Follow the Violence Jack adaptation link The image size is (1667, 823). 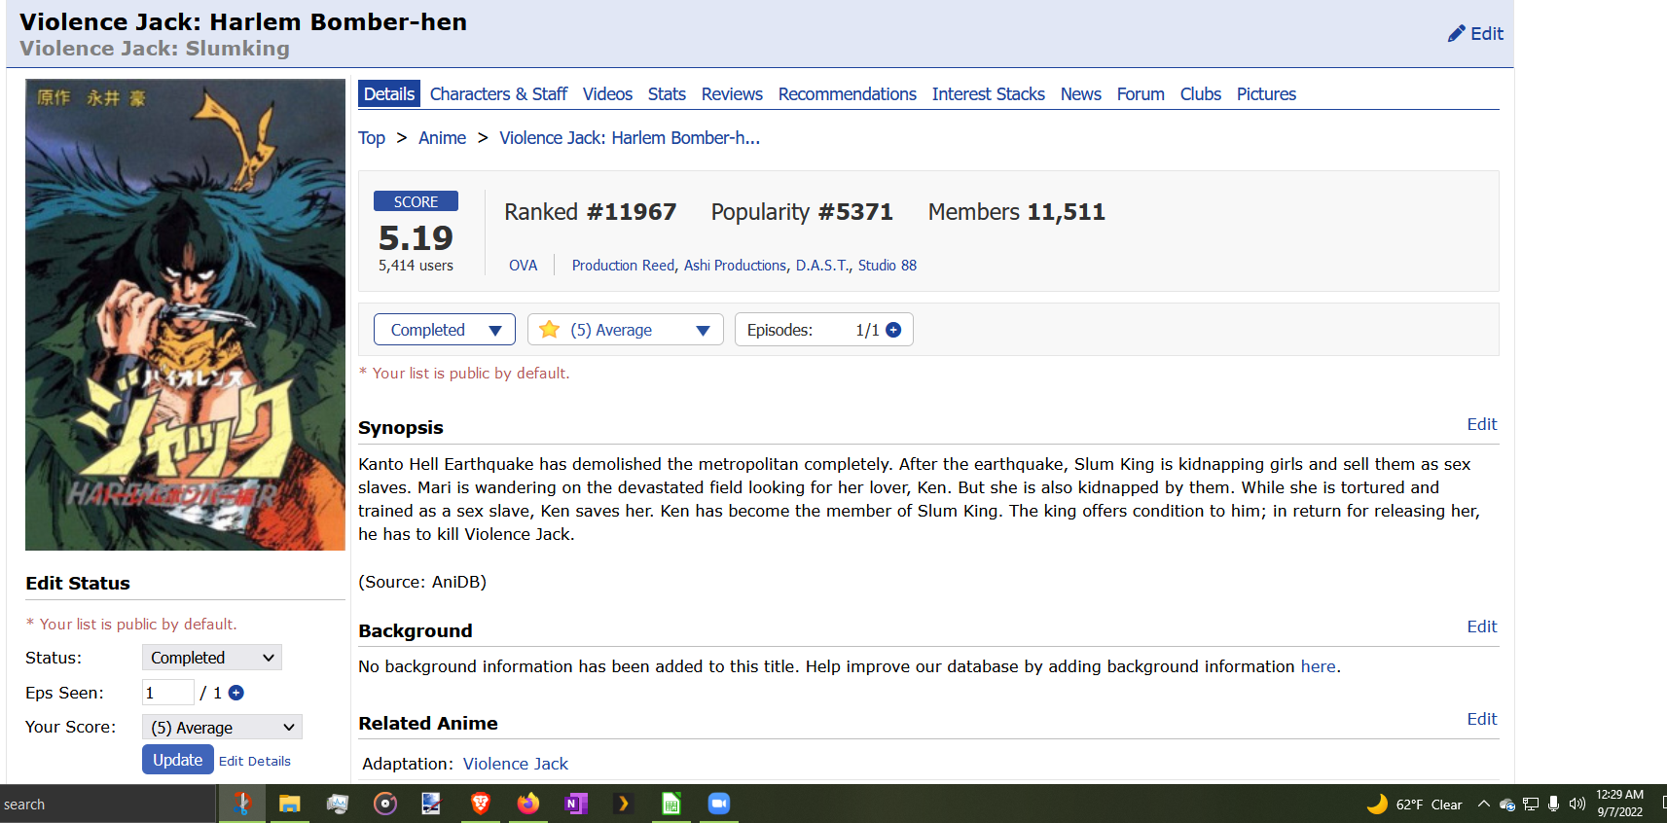pos(515,764)
